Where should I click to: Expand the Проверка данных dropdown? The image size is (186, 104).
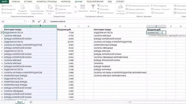coord(145,13)
